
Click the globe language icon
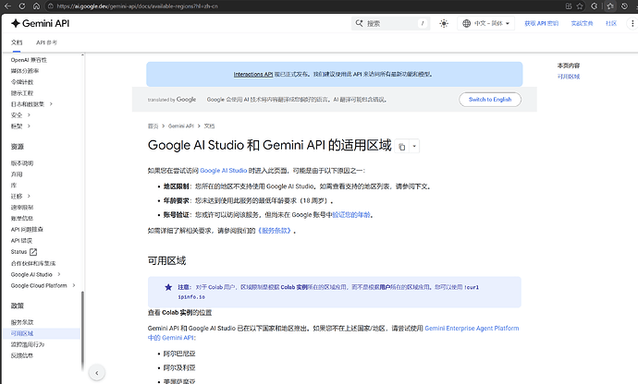click(466, 24)
